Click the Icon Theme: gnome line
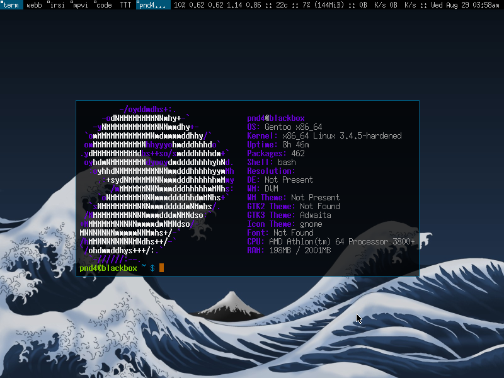Image resolution: width=504 pixels, height=378 pixels. pyautogui.click(x=285, y=224)
